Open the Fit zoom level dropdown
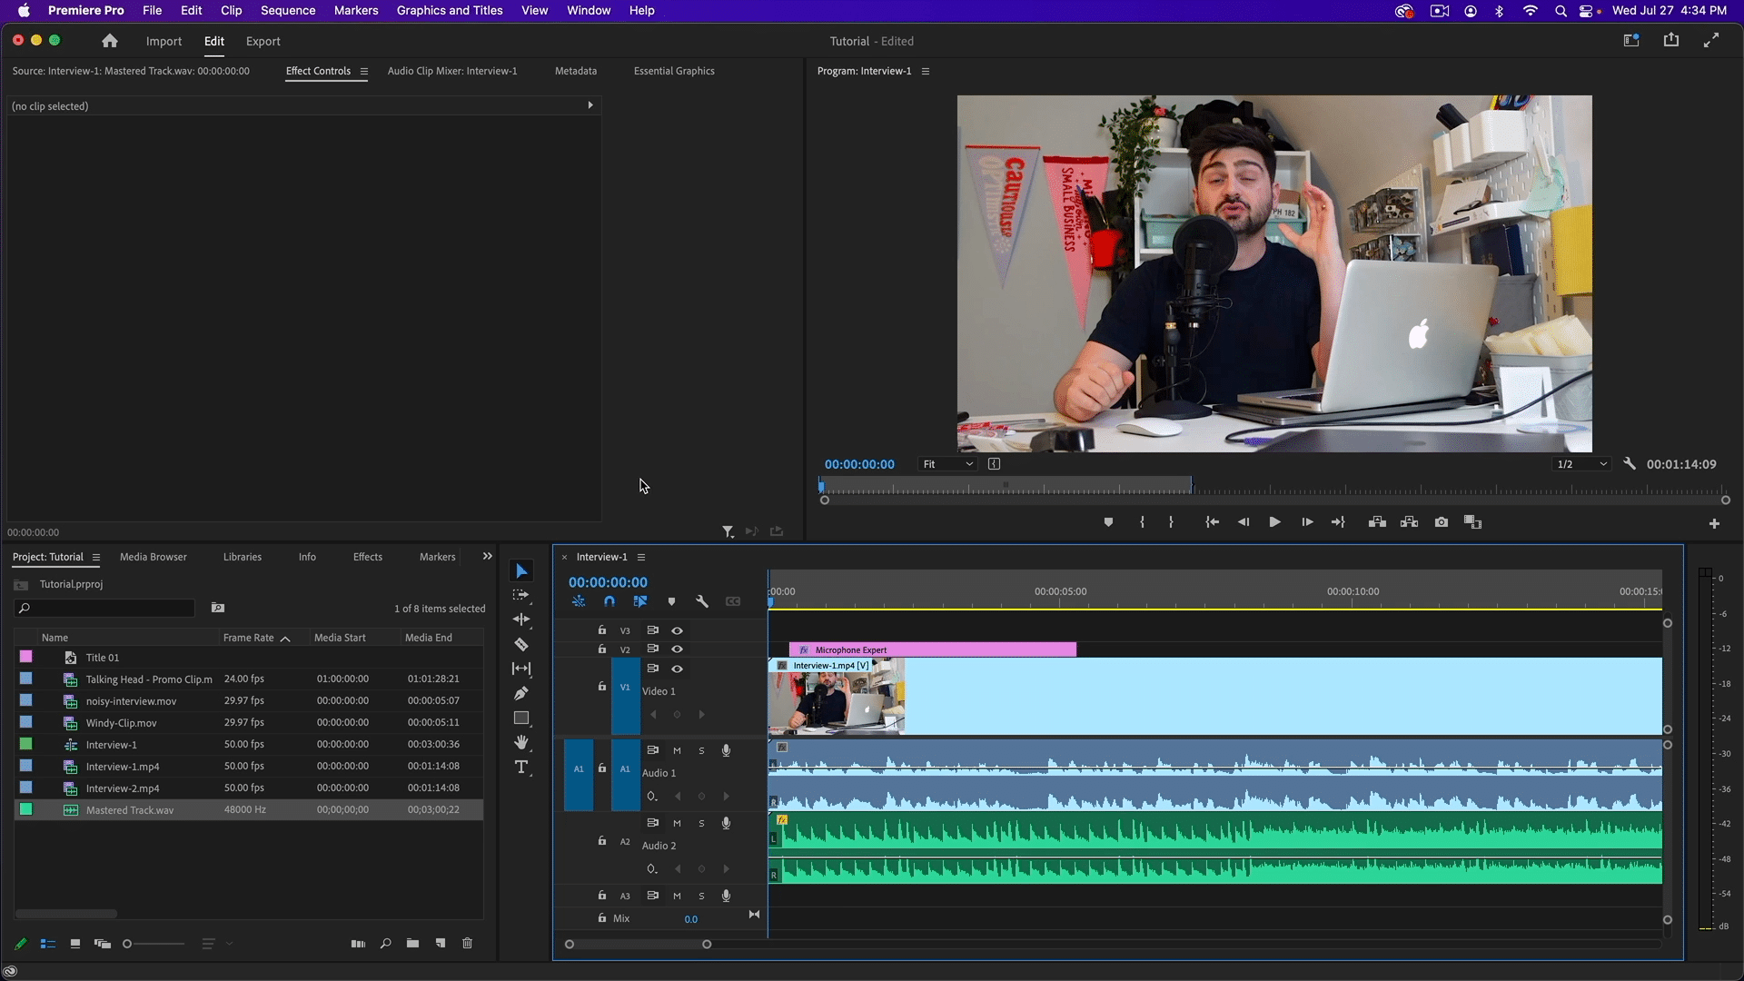This screenshot has height=981, width=1744. (x=947, y=464)
